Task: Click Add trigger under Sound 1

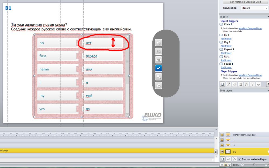Action: pos(226,67)
